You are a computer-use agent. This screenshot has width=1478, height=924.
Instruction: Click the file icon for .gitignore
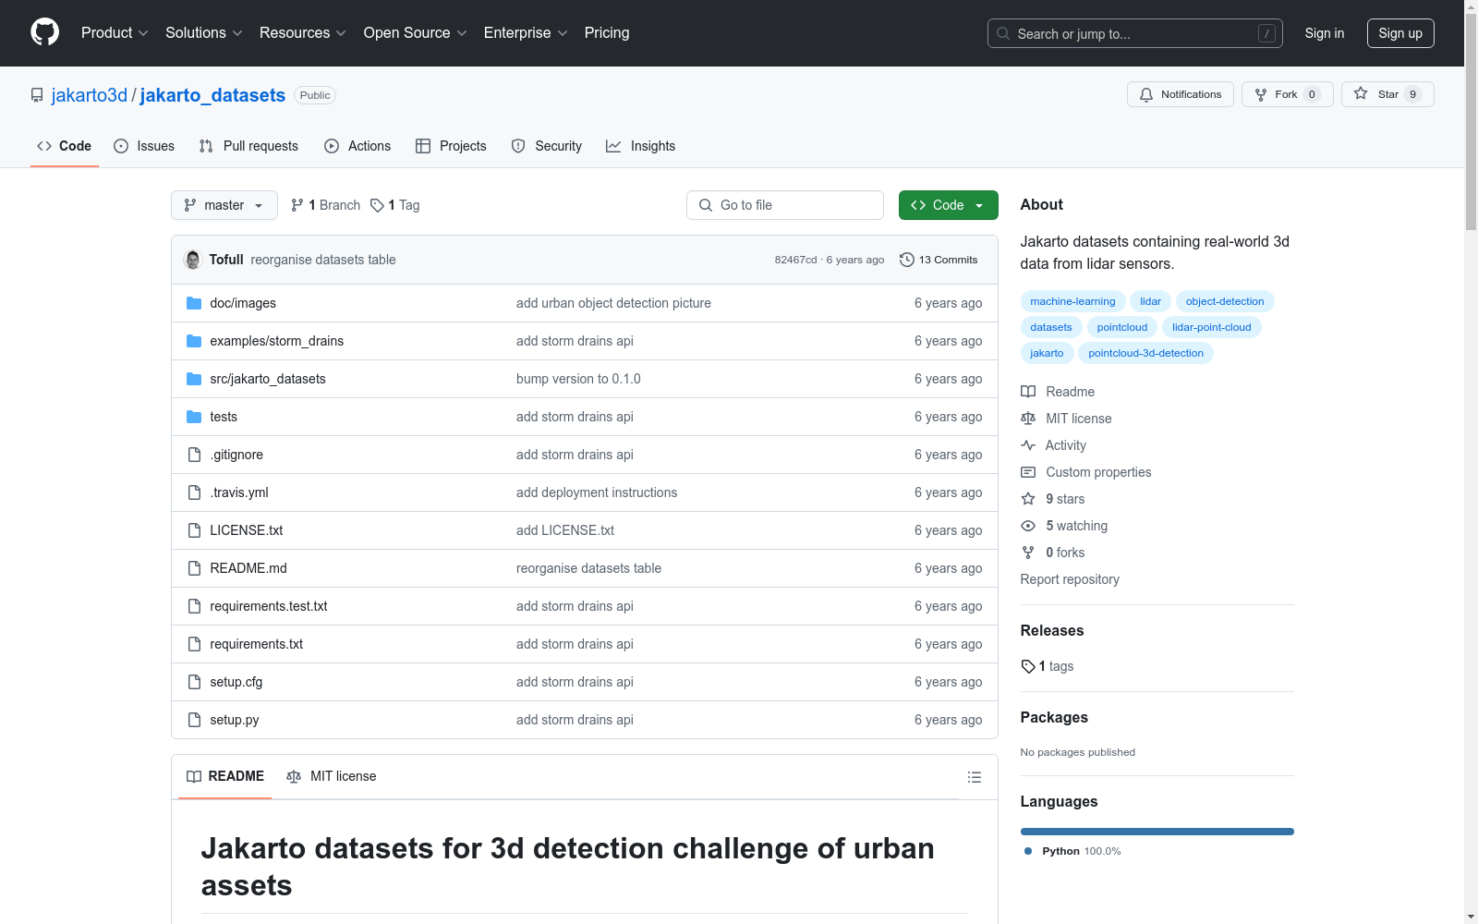(x=194, y=455)
